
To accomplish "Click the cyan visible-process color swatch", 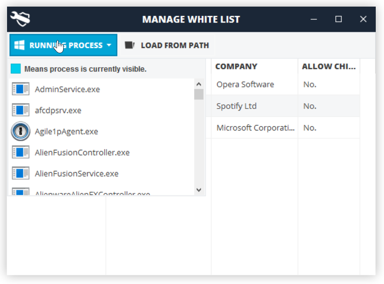I will click(16, 69).
